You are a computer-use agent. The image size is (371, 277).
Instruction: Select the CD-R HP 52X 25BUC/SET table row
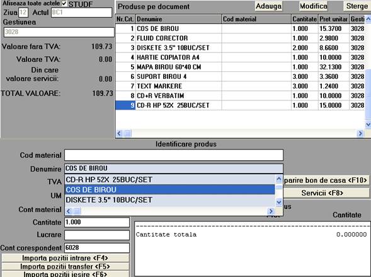240,105
